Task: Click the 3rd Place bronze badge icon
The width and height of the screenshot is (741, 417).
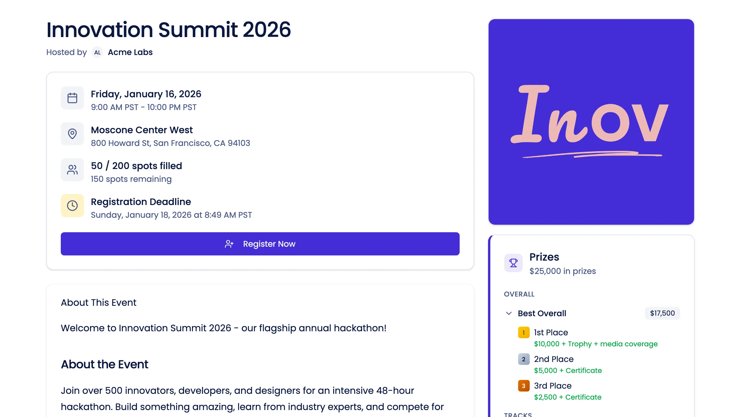Action: pyautogui.click(x=523, y=386)
